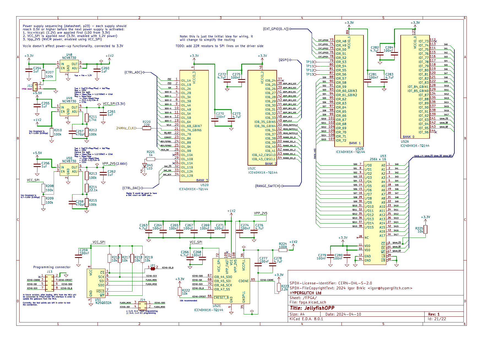Click the U52C Bank 2 FPGA block
Screen dimensions: 483x342
tap(262, 118)
